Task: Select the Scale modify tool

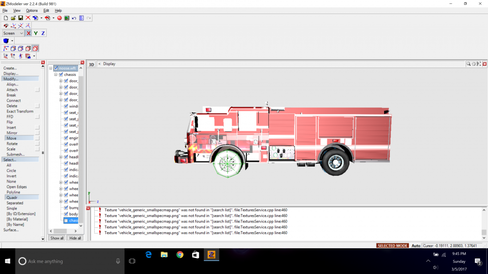Action: [x=11, y=149]
